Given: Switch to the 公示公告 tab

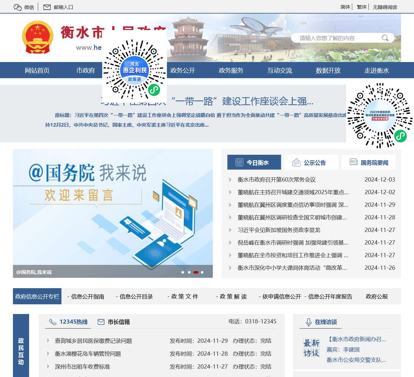Looking at the screenshot, I should [x=311, y=162].
